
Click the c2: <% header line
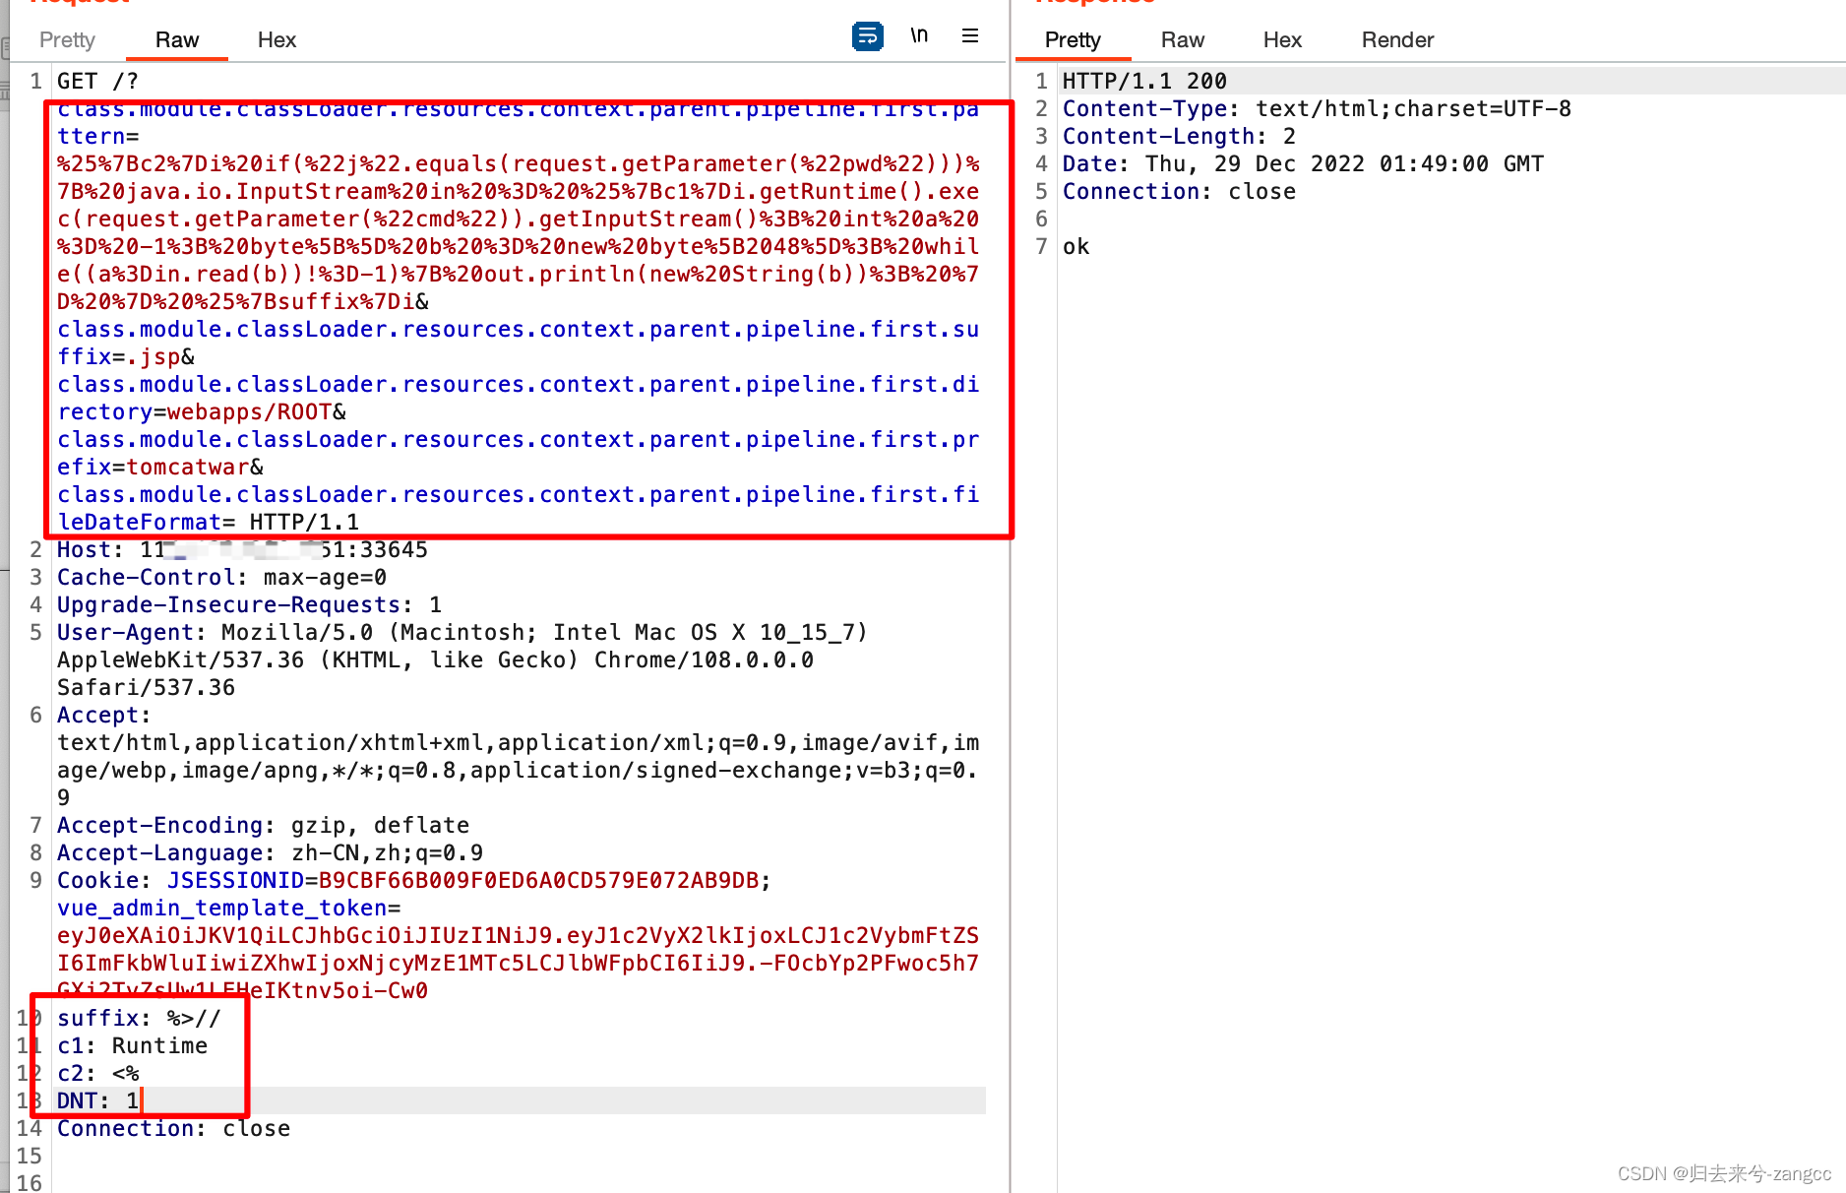97,1073
